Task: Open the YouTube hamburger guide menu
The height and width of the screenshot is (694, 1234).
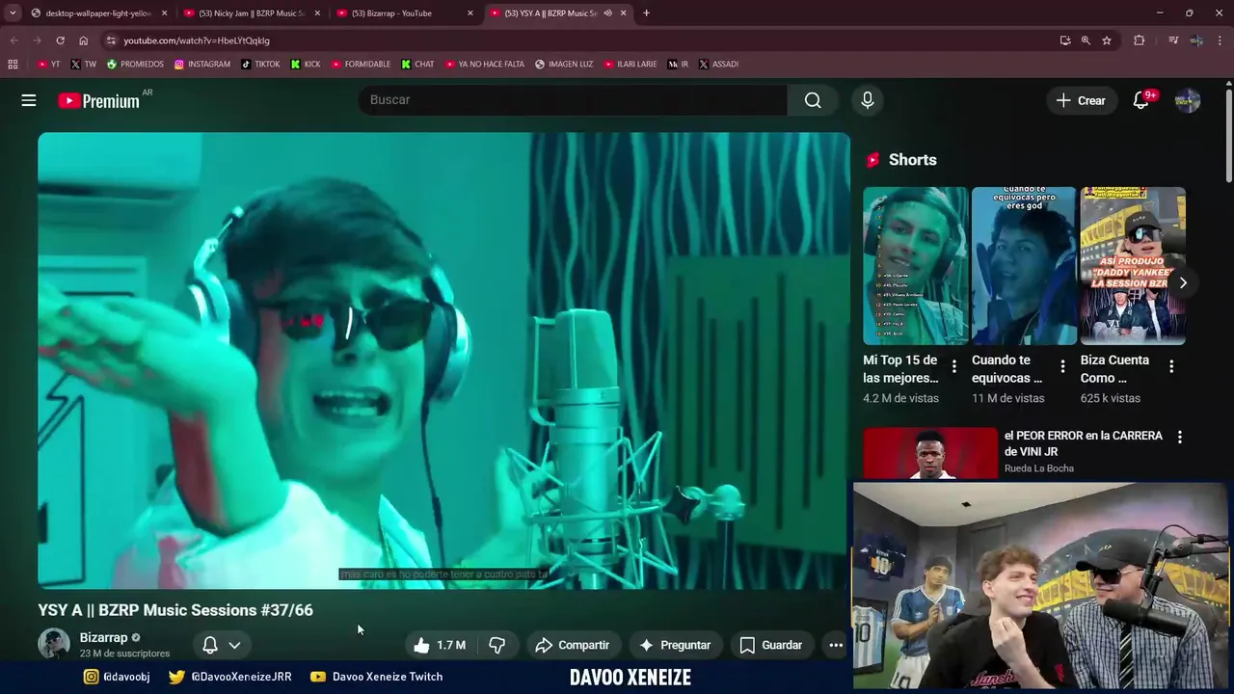Action: [29, 100]
